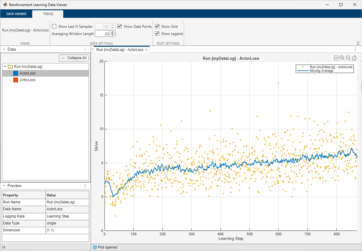Open Preview panel three-dot options menu
This screenshot has height=251, width=362.
pyautogui.click(x=85, y=186)
